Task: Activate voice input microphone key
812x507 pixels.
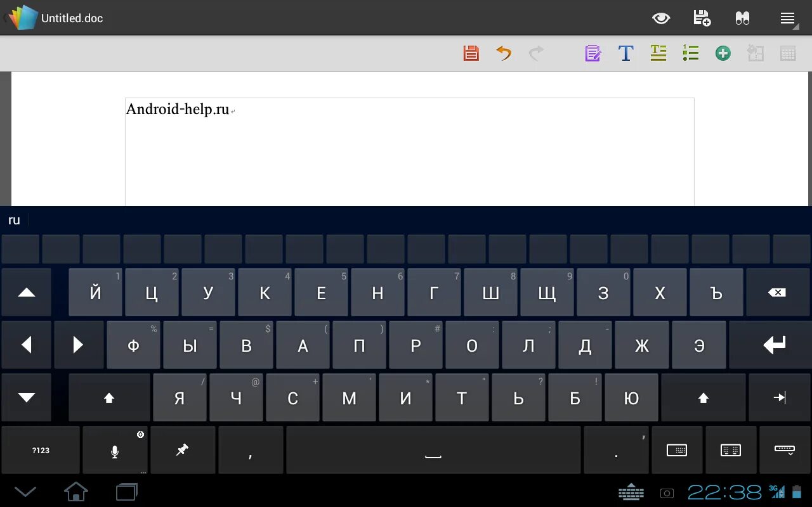Action: tap(115, 451)
